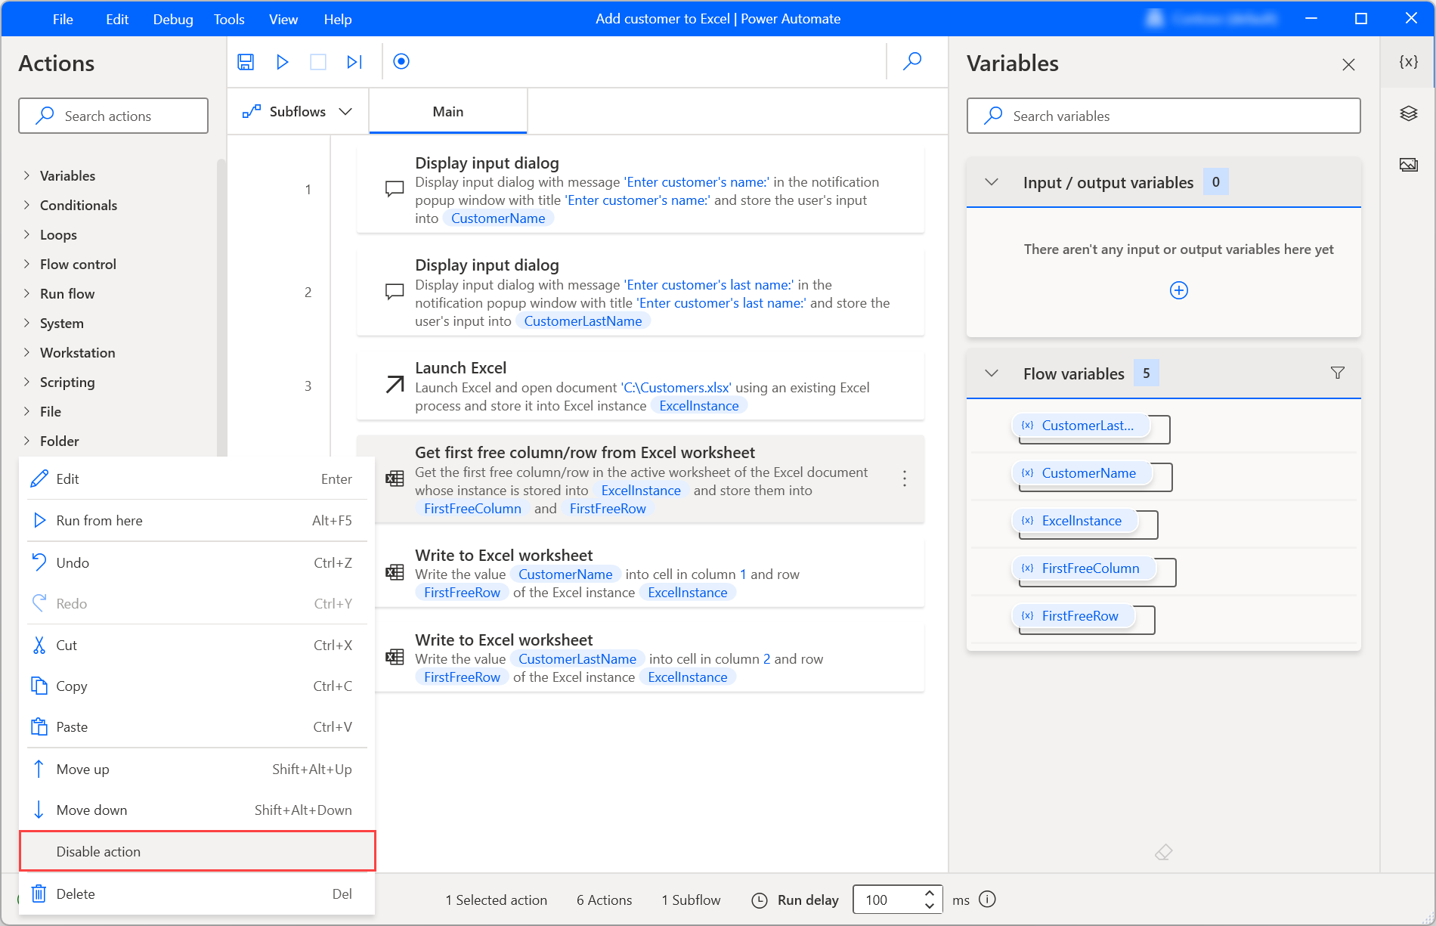This screenshot has height=926, width=1436.
Task: Open the Tools menu
Action: (x=229, y=19)
